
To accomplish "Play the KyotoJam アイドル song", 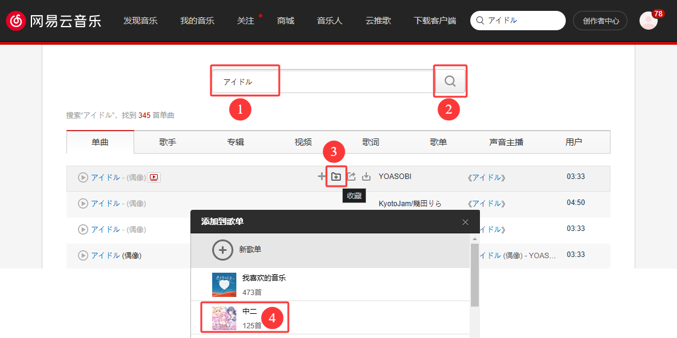I will click(83, 203).
